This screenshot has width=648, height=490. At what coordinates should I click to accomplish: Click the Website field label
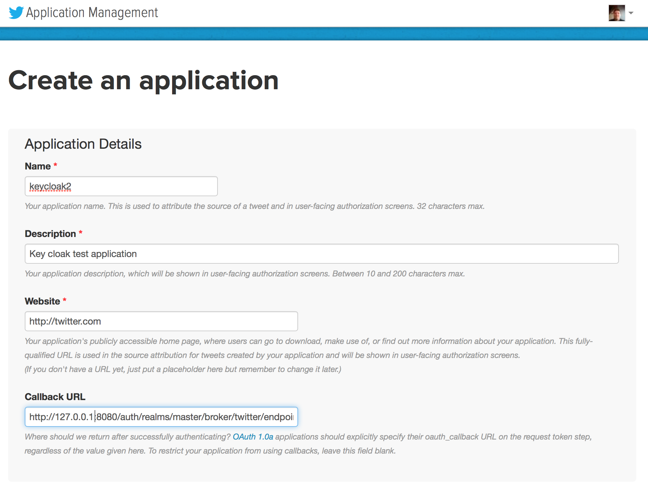(42, 301)
